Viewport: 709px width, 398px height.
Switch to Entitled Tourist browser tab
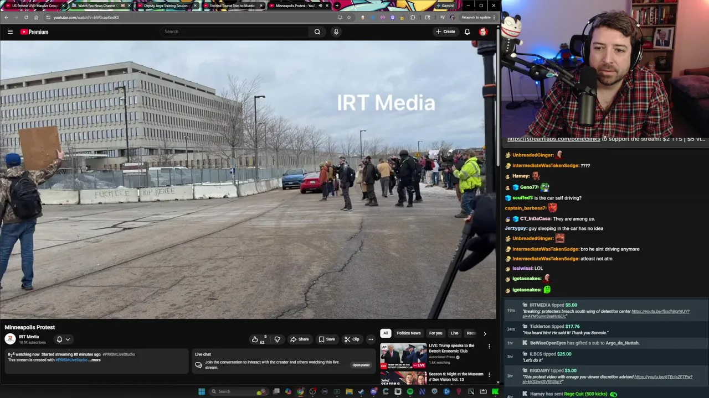(233, 6)
